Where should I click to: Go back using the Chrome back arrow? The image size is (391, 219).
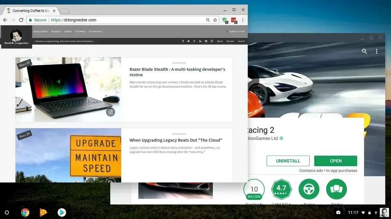point(5,20)
